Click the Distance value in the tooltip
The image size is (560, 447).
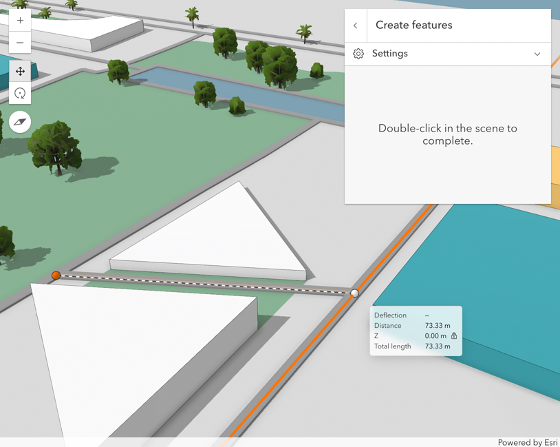click(x=438, y=325)
